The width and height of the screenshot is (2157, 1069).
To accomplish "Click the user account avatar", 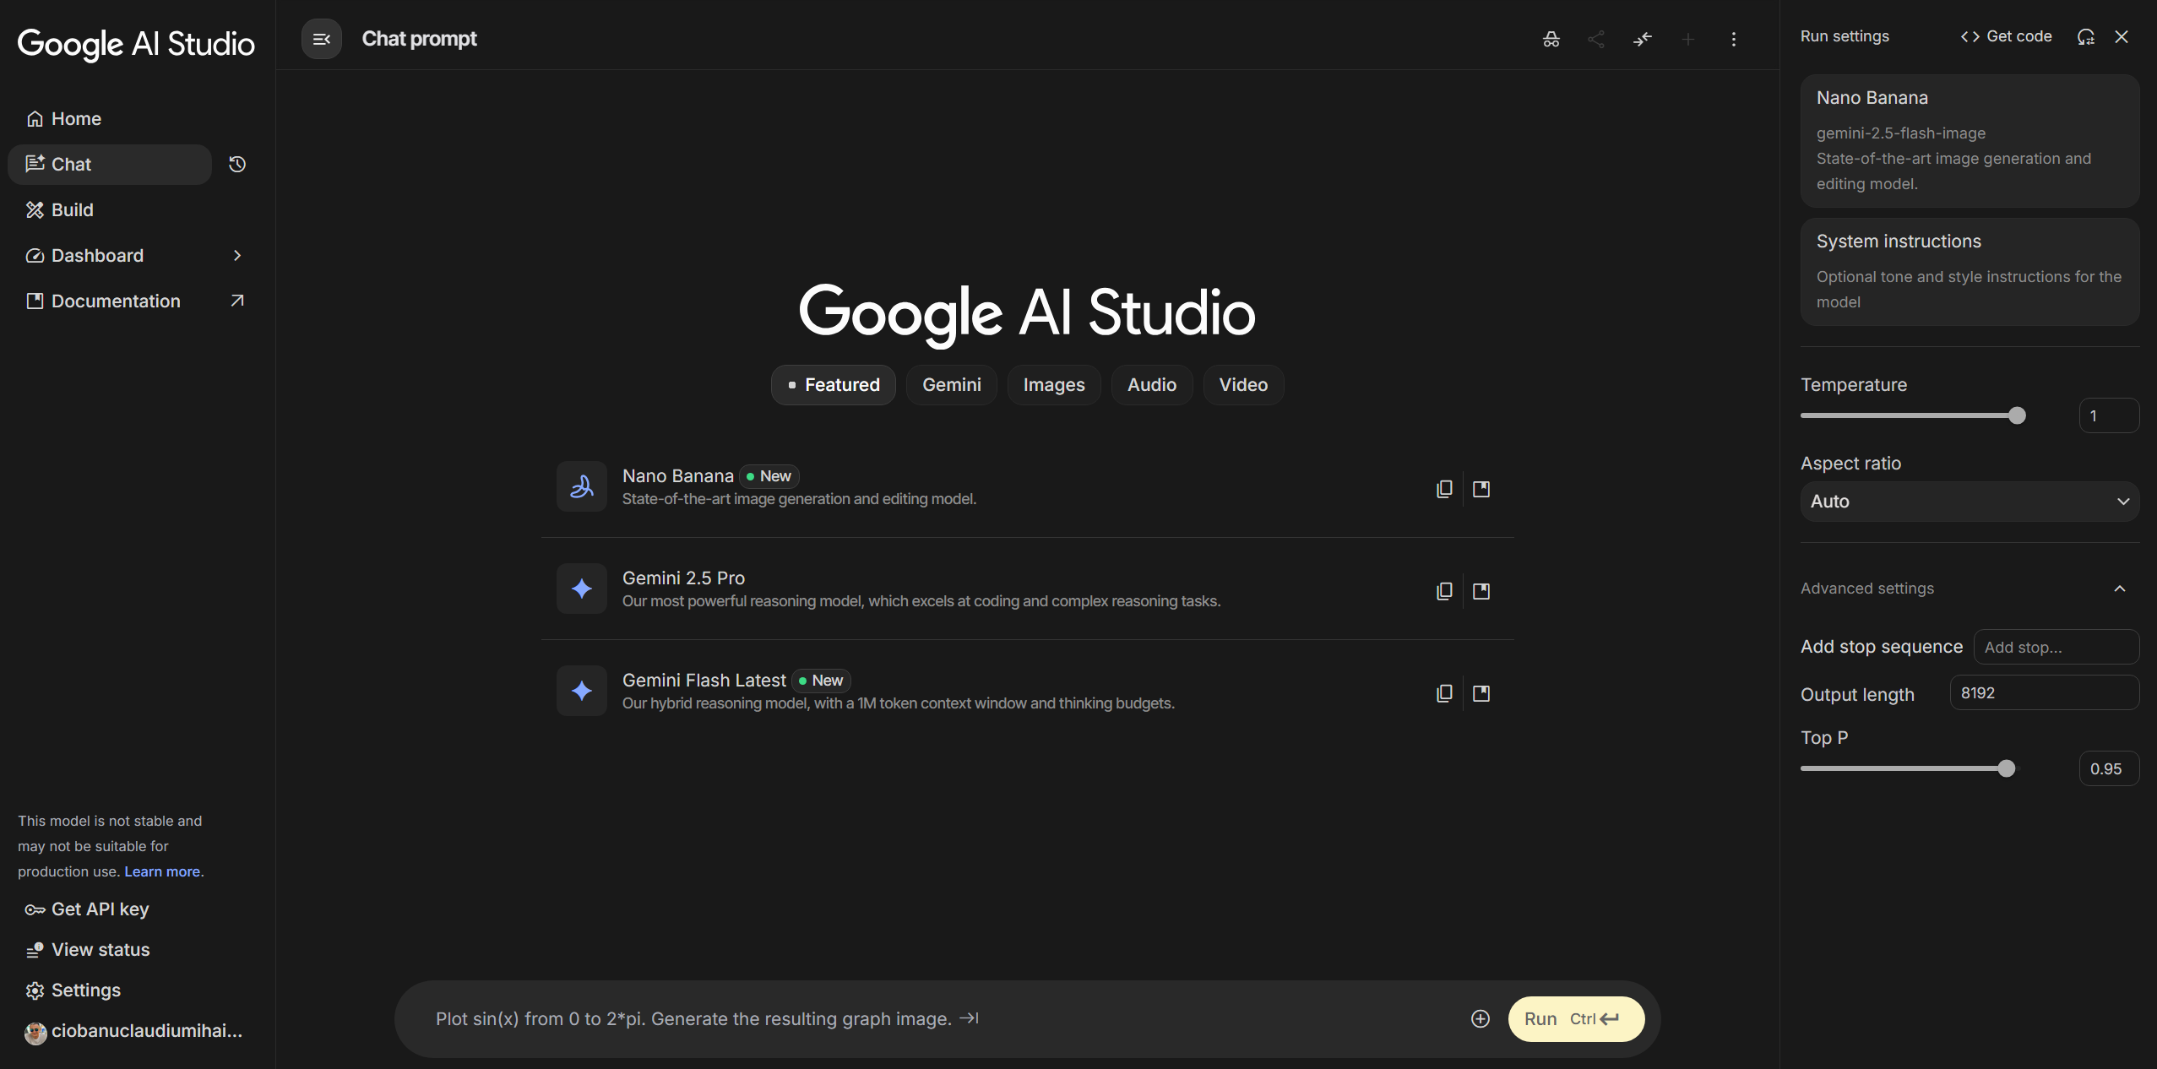I will (35, 1032).
